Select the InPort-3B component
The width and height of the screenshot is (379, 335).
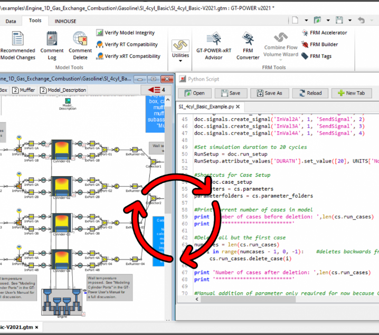click(31, 230)
